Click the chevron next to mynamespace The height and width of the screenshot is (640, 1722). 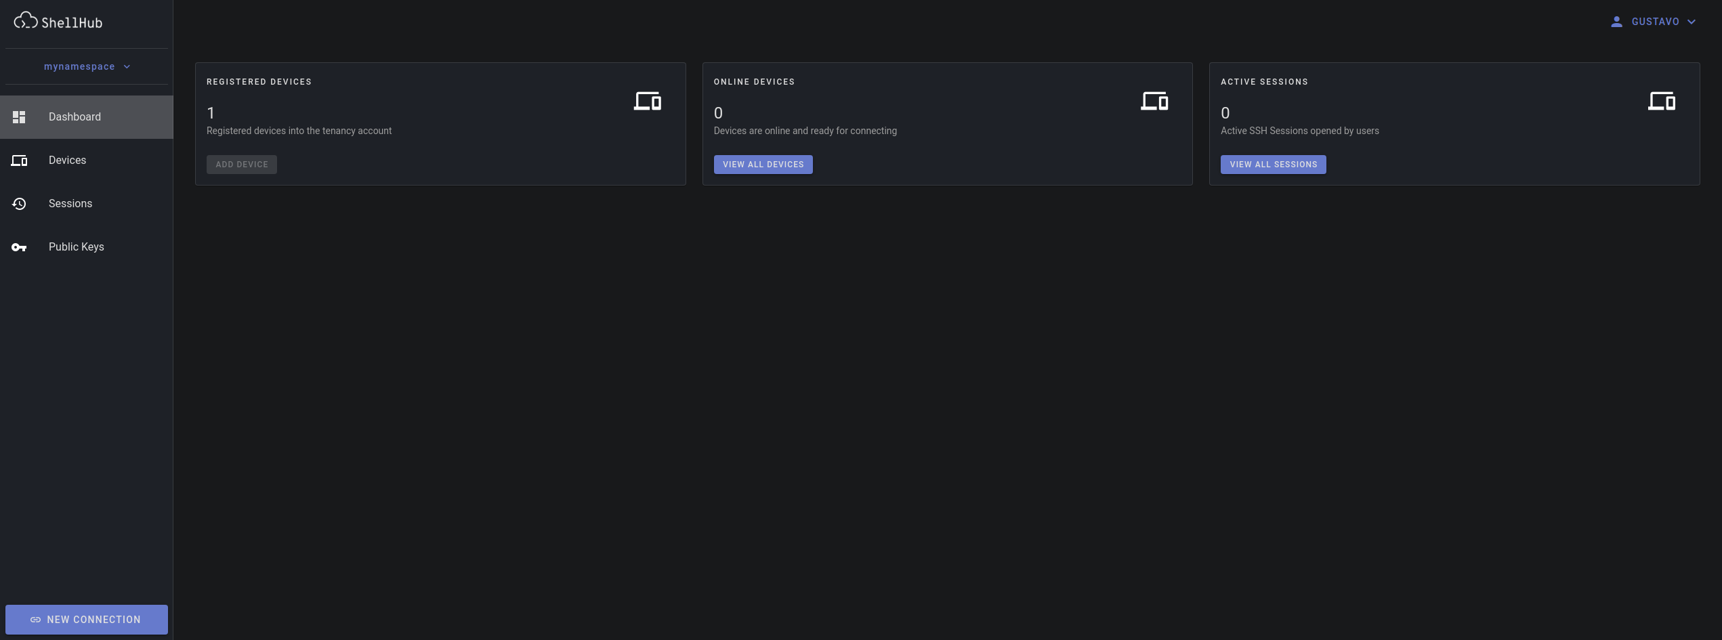pyautogui.click(x=126, y=66)
